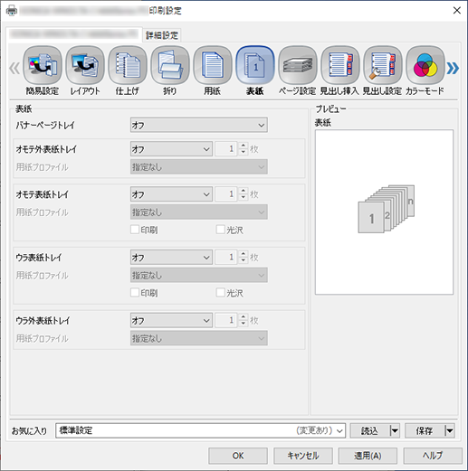
Task: Enable 印刷 checkbox under ウラ表紙トレイ
Action: (135, 293)
